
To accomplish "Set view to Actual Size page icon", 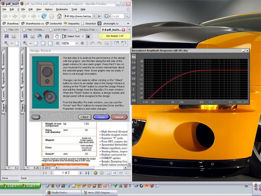I will click(x=36, y=43).
